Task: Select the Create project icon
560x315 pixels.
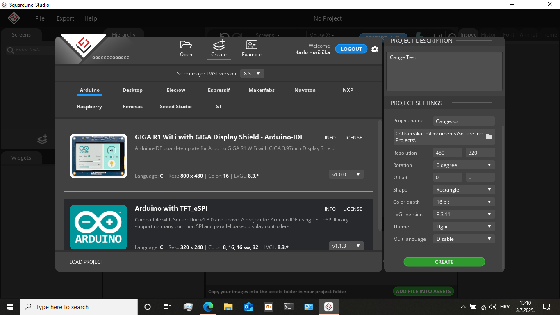Action: [x=219, y=49]
